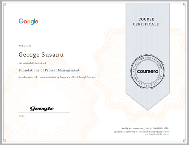This screenshot has height=145, width=189.
Task: Click the small 'Google' label under signature line
Action: point(22,116)
